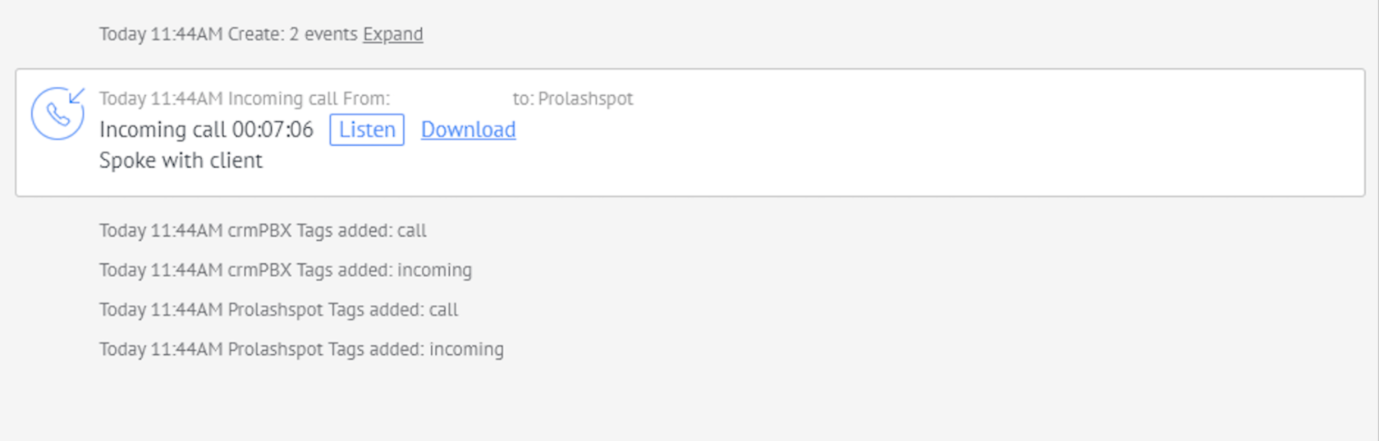Listen to the call recording
1379x441 pixels.
pos(367,130)
